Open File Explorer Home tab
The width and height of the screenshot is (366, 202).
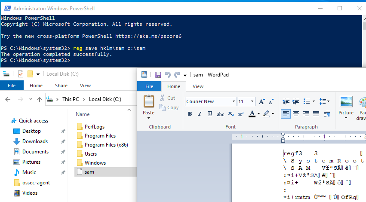(36, 86)
